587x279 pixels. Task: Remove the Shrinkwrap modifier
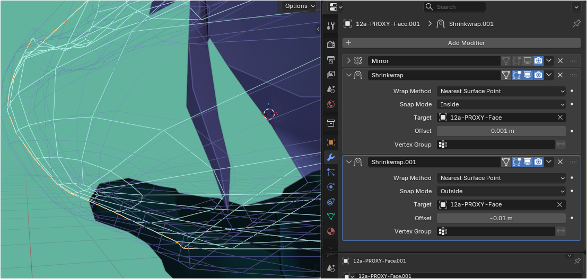pyautogui.click(x=560, y=75)
